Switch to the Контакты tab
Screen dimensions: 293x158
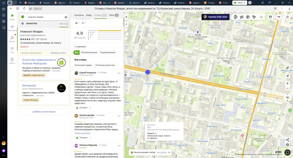click(79, 15)
